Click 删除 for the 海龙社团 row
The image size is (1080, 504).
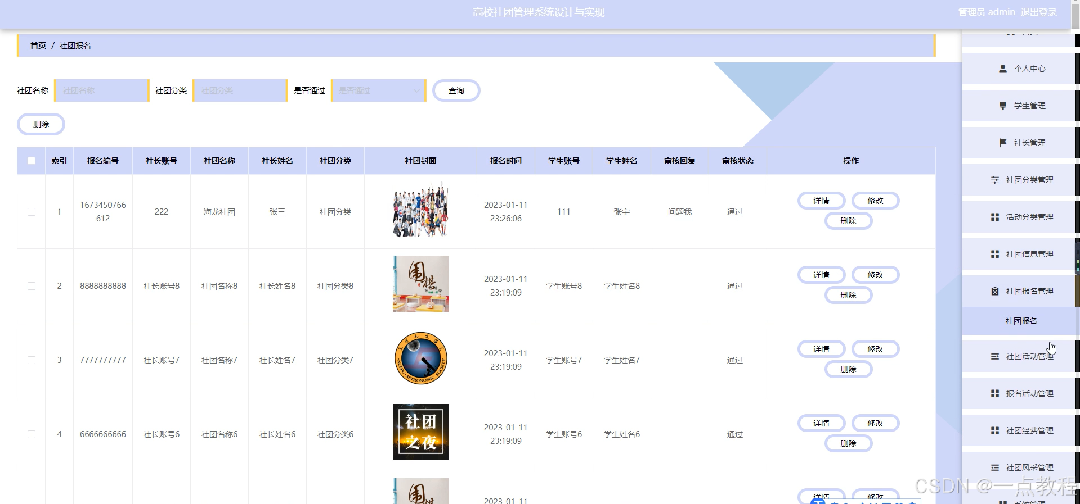[848, 221]
